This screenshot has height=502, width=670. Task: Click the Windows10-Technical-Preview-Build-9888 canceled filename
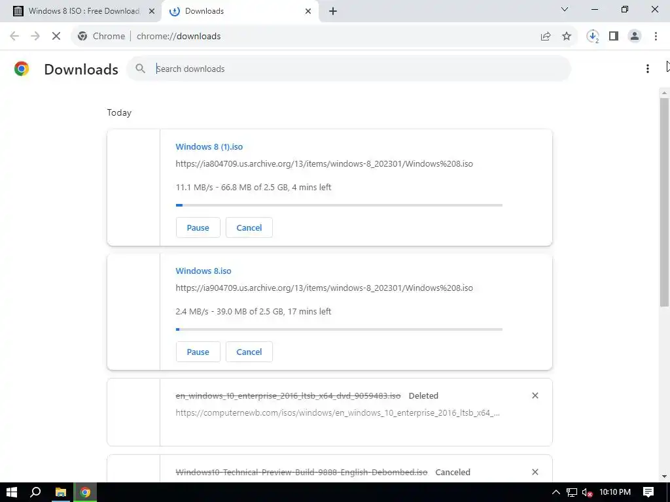(x=301, y=472)
